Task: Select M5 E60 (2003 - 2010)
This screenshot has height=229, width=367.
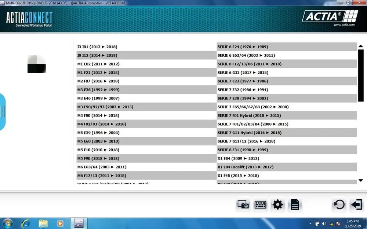Action: click(146, 141)
